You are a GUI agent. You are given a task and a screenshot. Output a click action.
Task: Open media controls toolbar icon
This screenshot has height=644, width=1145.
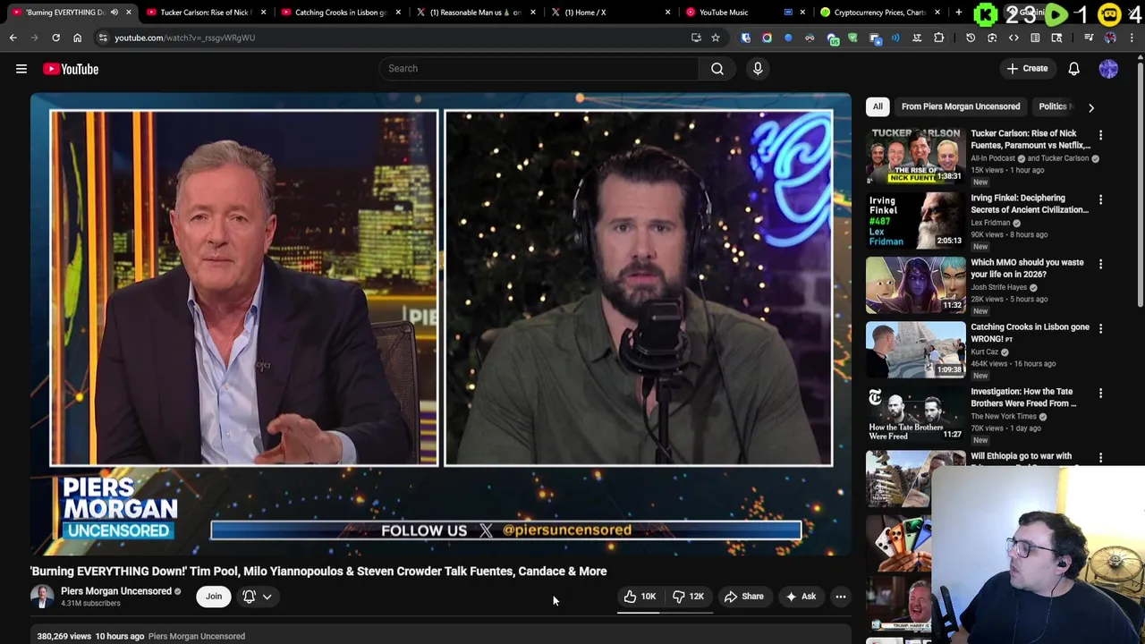(1089, 38)
